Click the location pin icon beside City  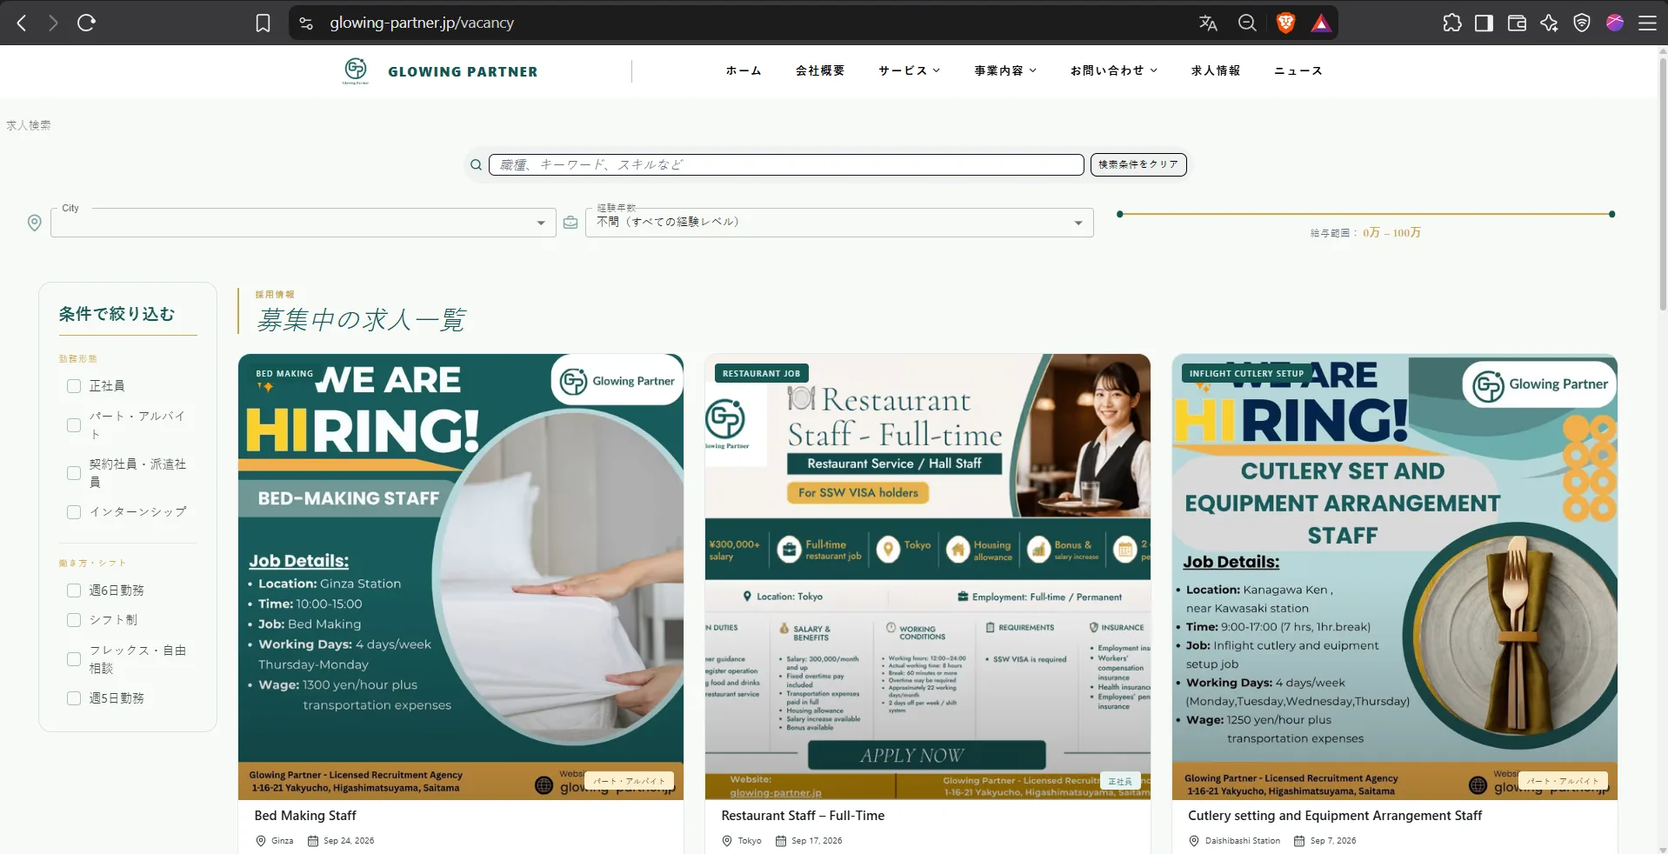[x=34, y=223]
